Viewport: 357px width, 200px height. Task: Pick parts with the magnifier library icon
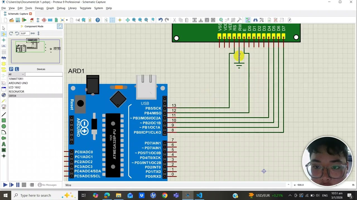[x=221, y=20]
